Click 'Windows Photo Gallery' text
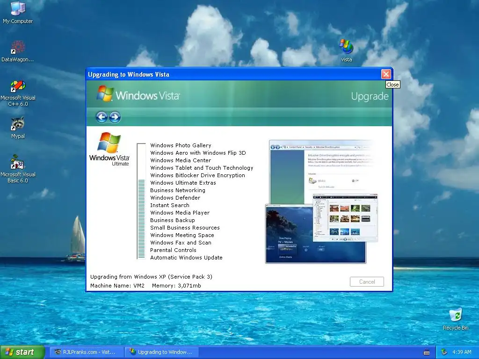 pyautogui.click(x=181, y=145)
